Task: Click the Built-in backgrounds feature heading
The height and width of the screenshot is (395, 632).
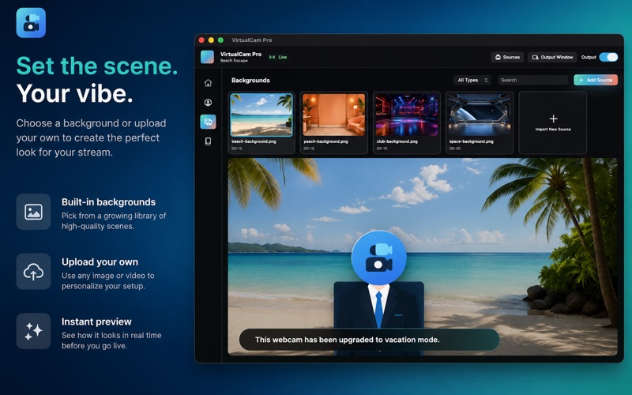Action: (x=108, y=202)
